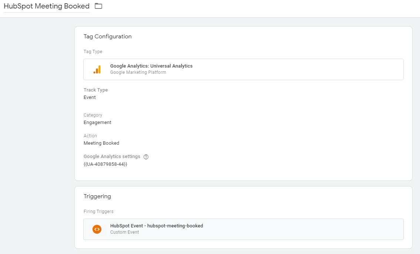
Task: Click the Category field label
Action: pos(93,115)
